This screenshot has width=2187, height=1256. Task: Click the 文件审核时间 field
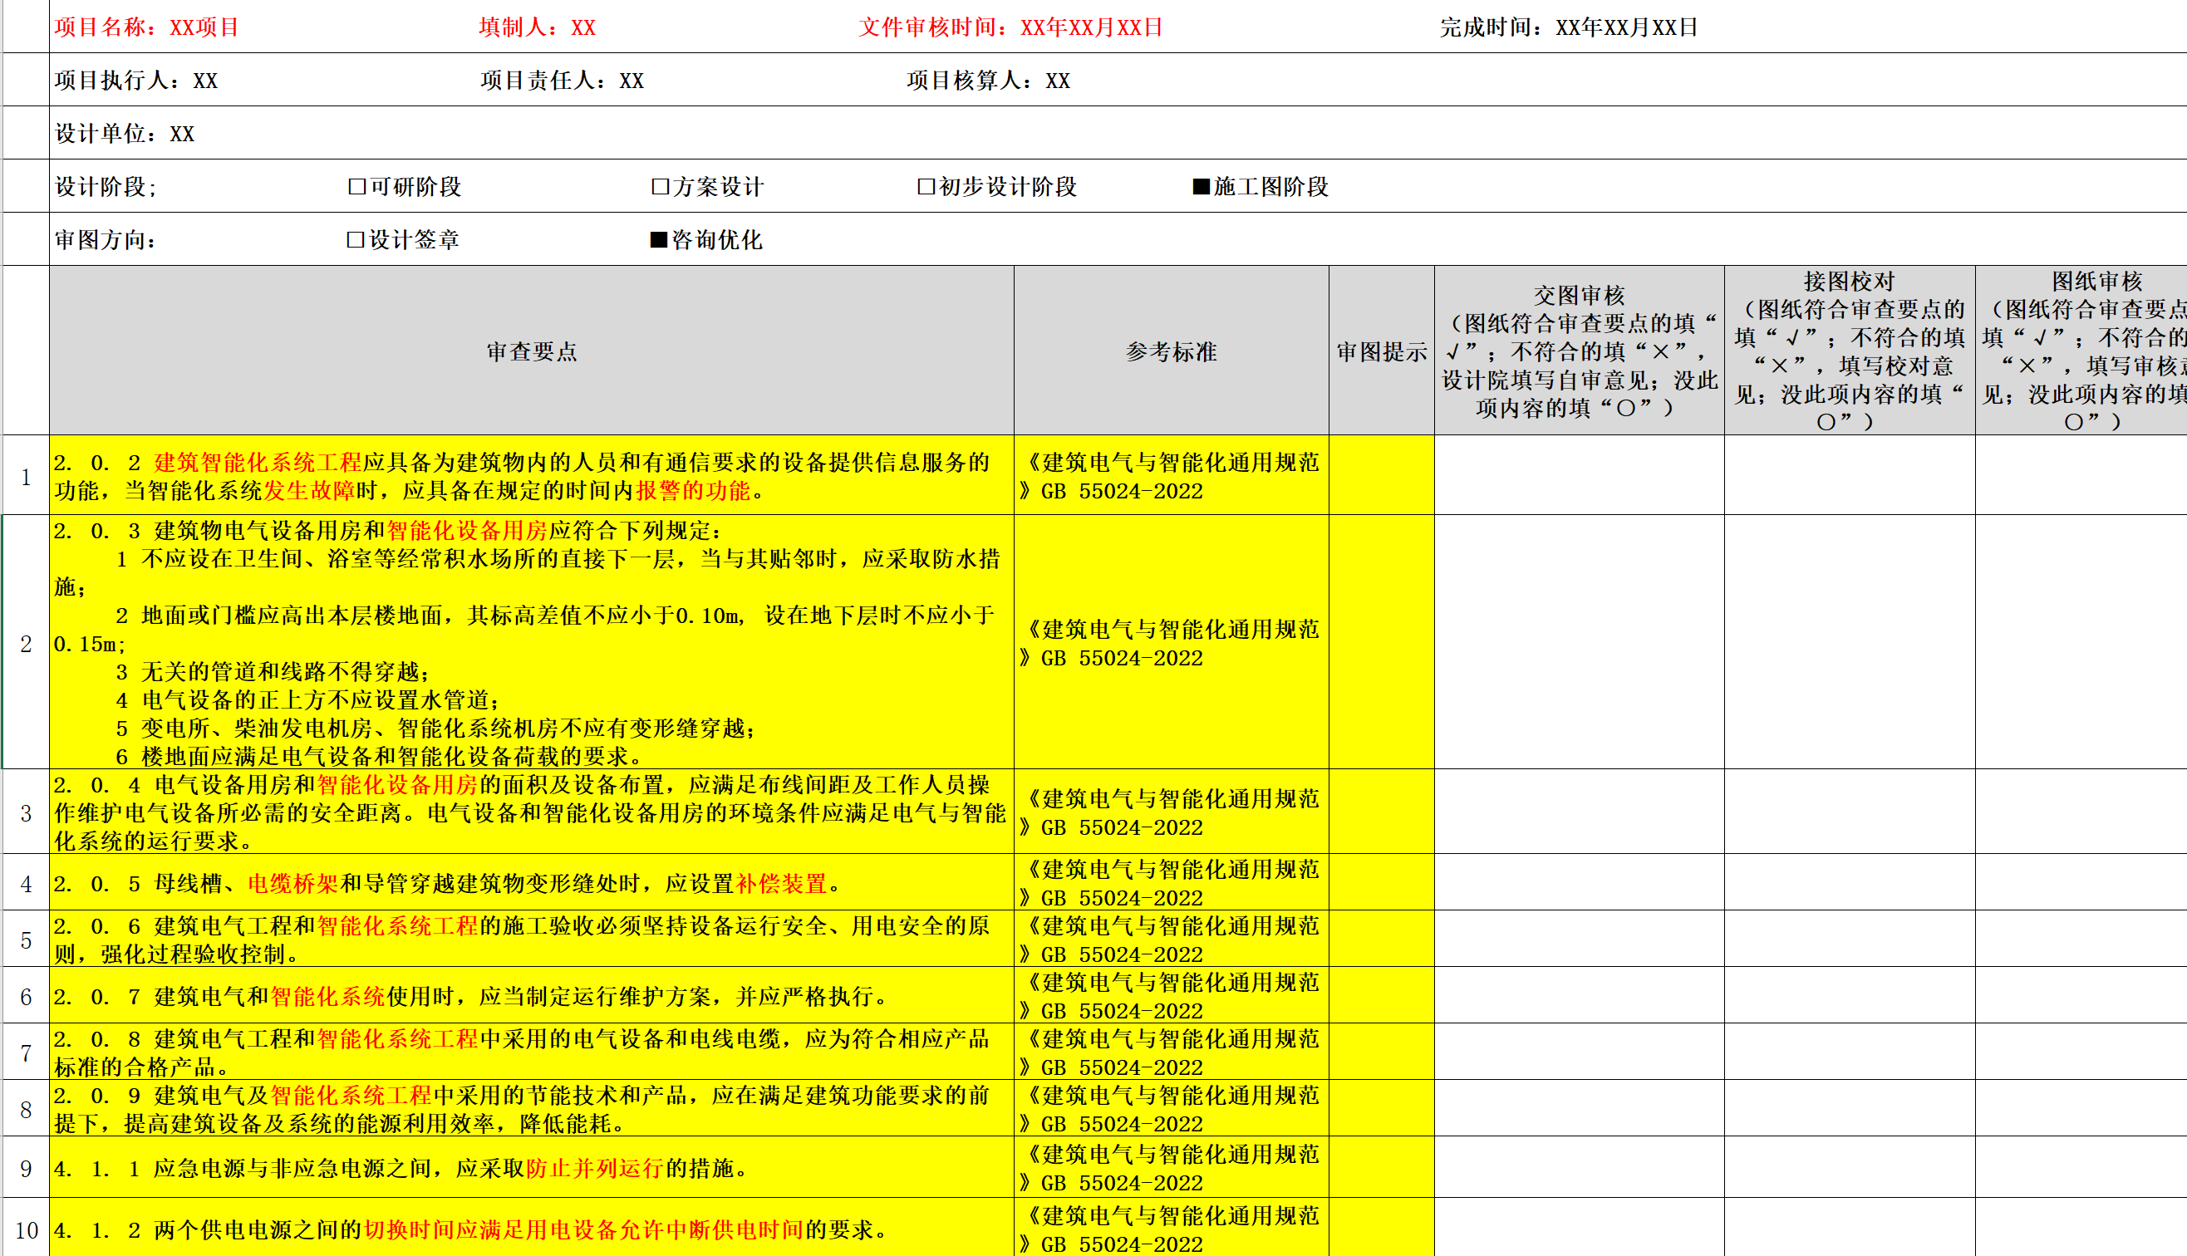coord(1010,27)
